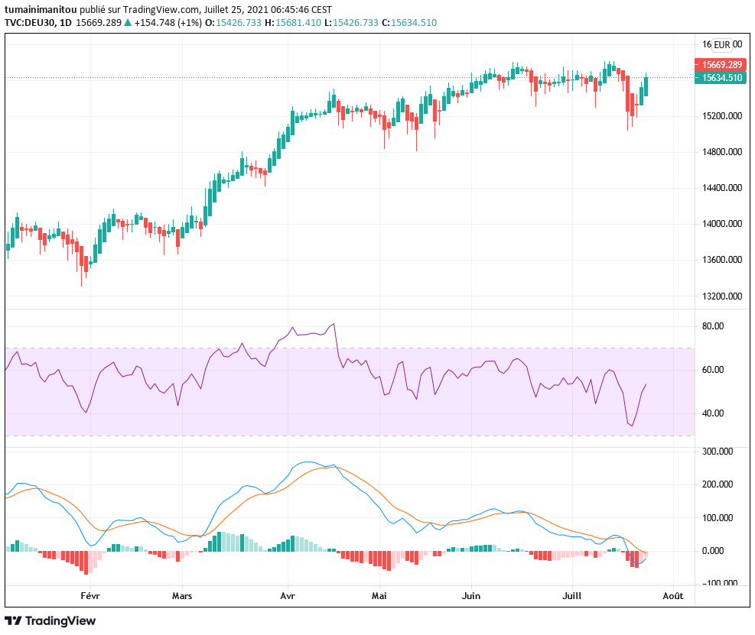Click the 13200.000 price axis label
This screenshot has height=635, width=755.
(x=722, y=296)
